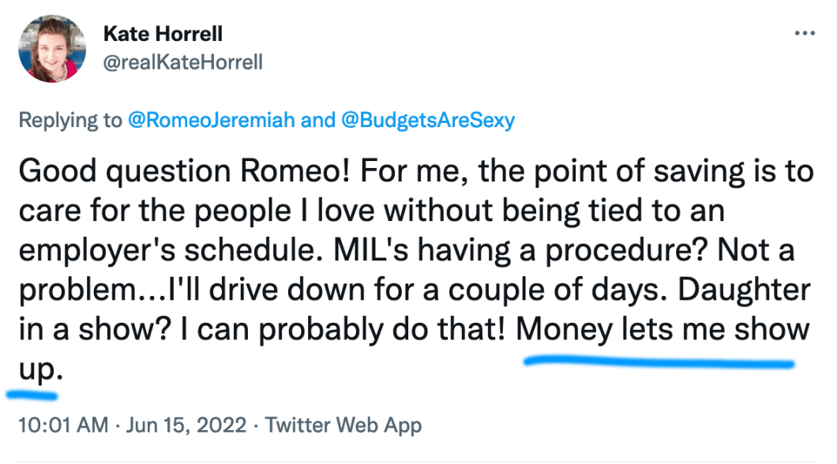The height and width of the screenshot is (464, 837).
Task: Open the Kate Horrell display name link
Action: click(163, 35)
